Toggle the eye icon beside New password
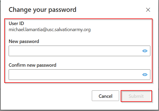The image size is (159, 111). pyautogui.click(x=145, y=51)
